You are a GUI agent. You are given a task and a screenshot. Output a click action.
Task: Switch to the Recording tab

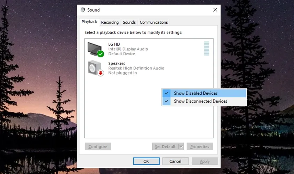click(x=110, y=22)
